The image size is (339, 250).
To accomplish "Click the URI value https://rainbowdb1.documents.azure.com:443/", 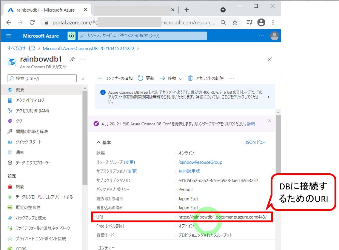I will click(223, 217).
